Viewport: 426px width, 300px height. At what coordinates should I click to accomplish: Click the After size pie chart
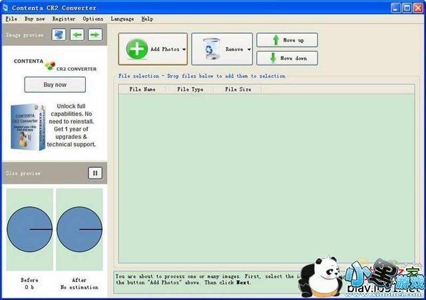click(x=79, y=229)
